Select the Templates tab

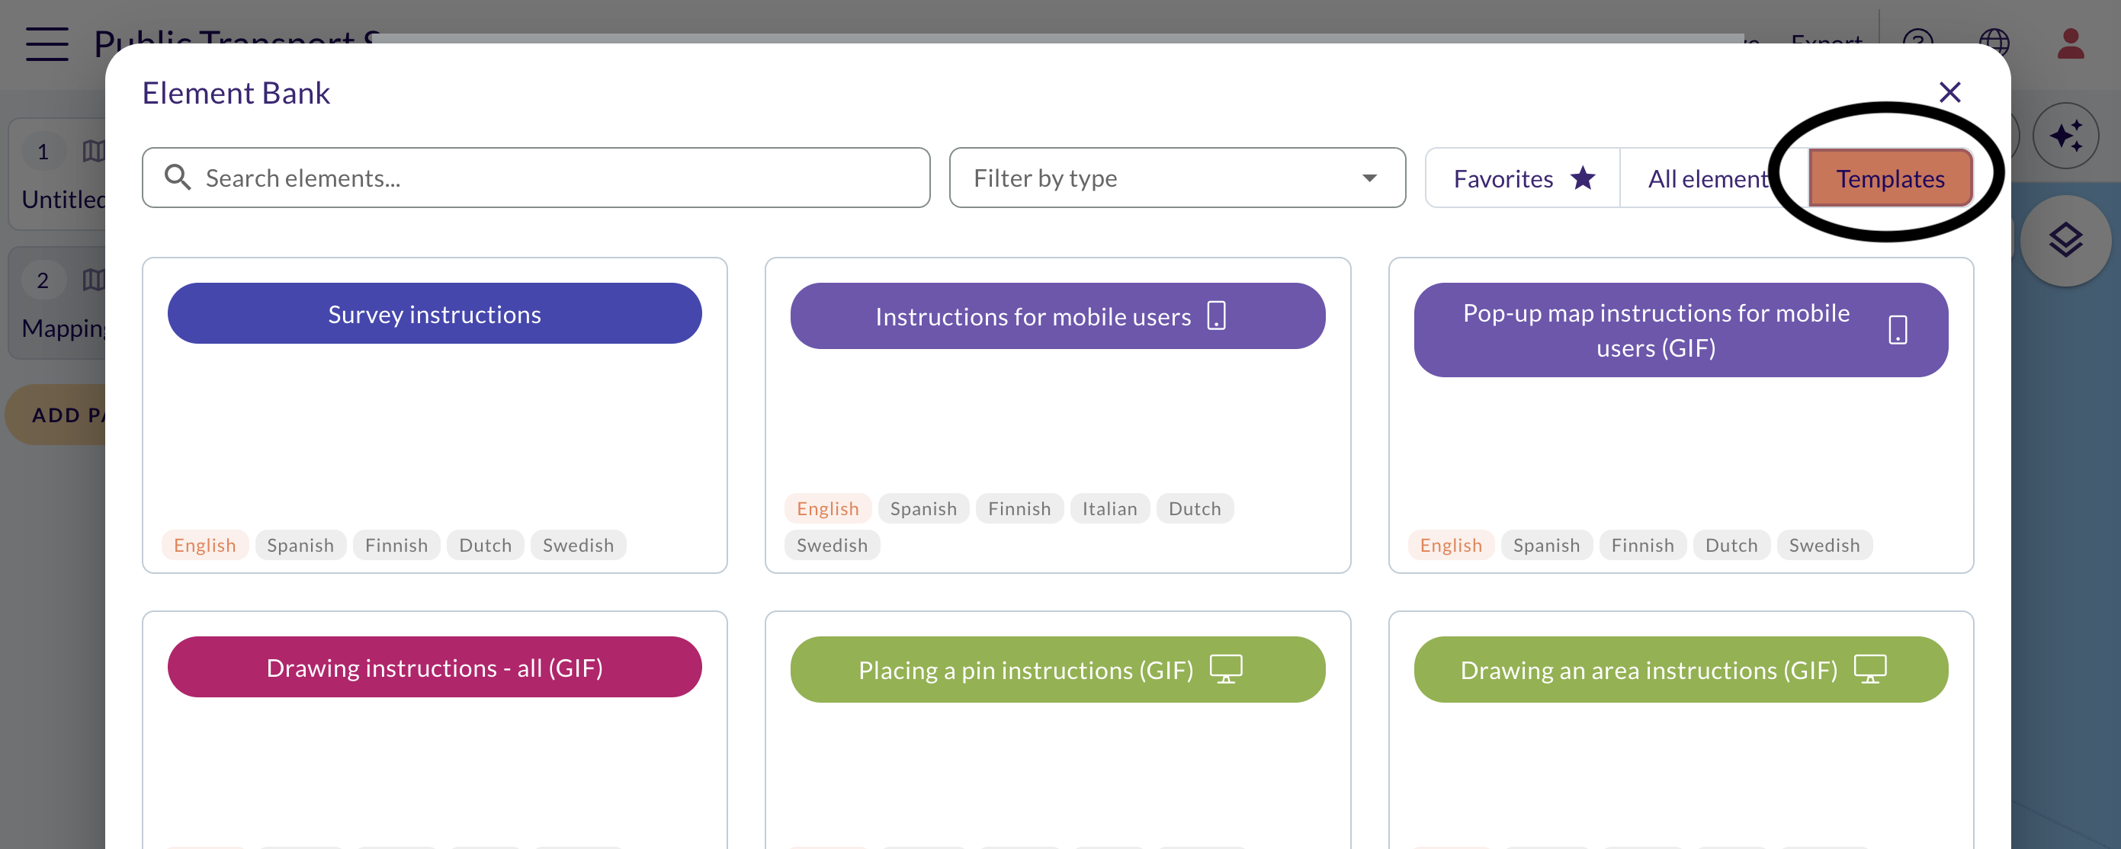(1890, 178)
